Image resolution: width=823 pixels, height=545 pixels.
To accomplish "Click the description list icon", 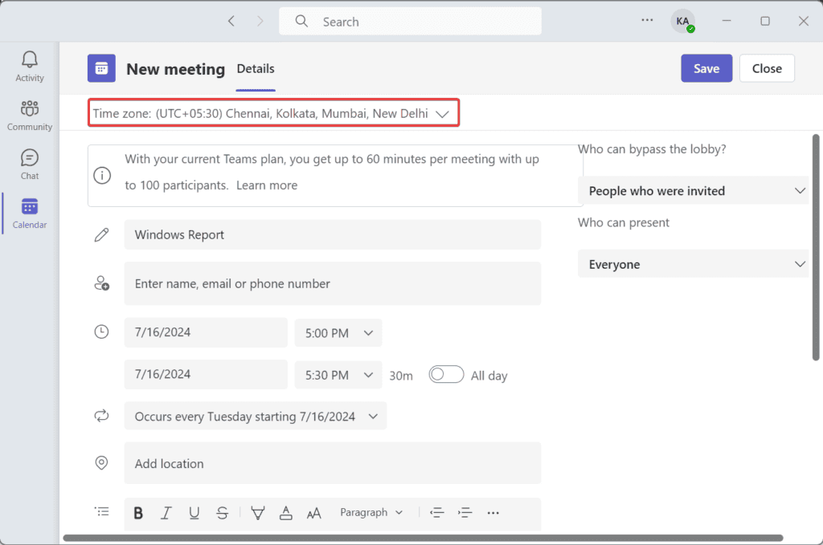I will (101, 511).
